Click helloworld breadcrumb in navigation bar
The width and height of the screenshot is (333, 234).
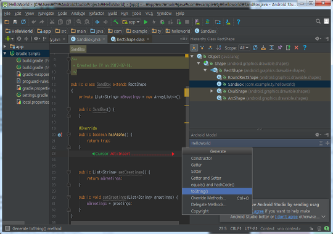coord(178,31)
